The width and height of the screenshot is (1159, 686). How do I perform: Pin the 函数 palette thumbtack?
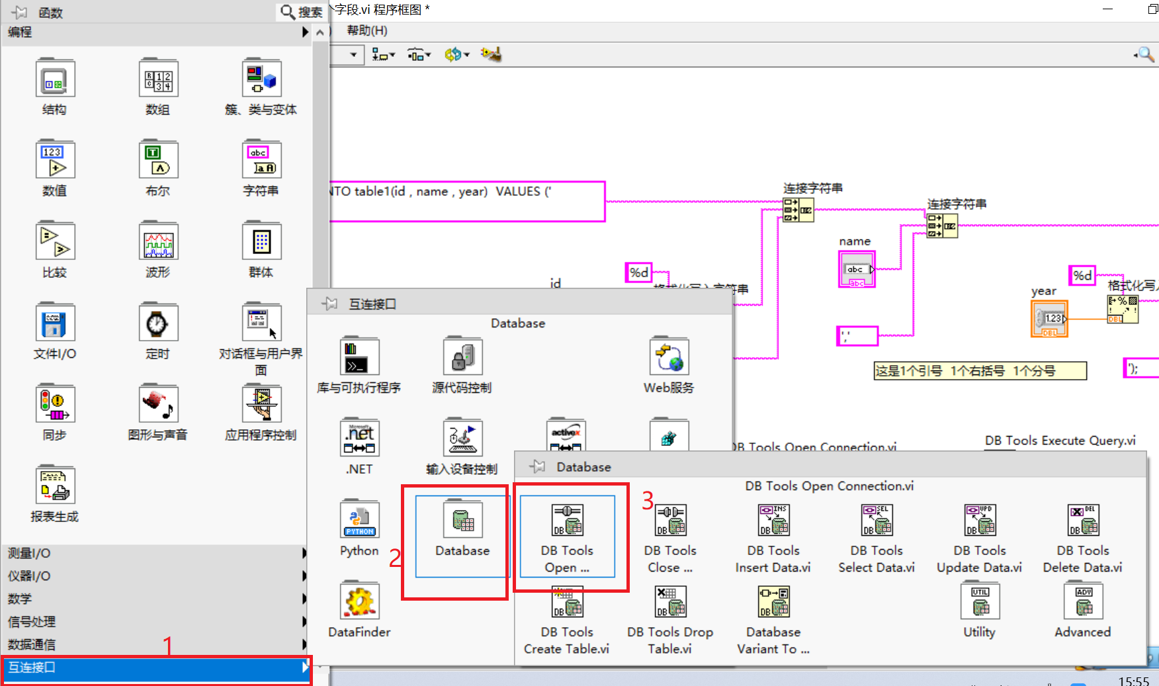tap(18, 11)
